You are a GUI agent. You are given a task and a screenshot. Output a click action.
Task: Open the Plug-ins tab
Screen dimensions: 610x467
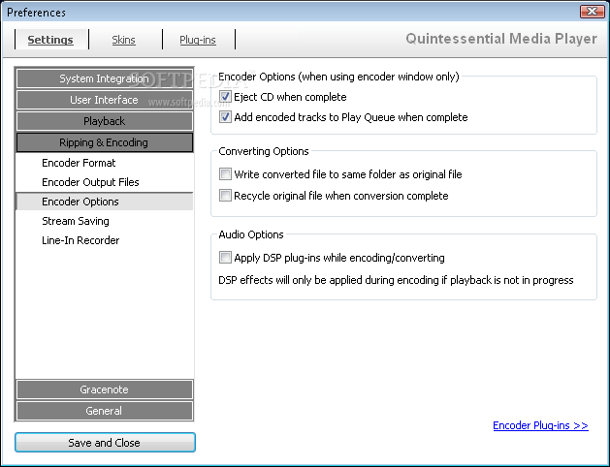tap(198, 40)
